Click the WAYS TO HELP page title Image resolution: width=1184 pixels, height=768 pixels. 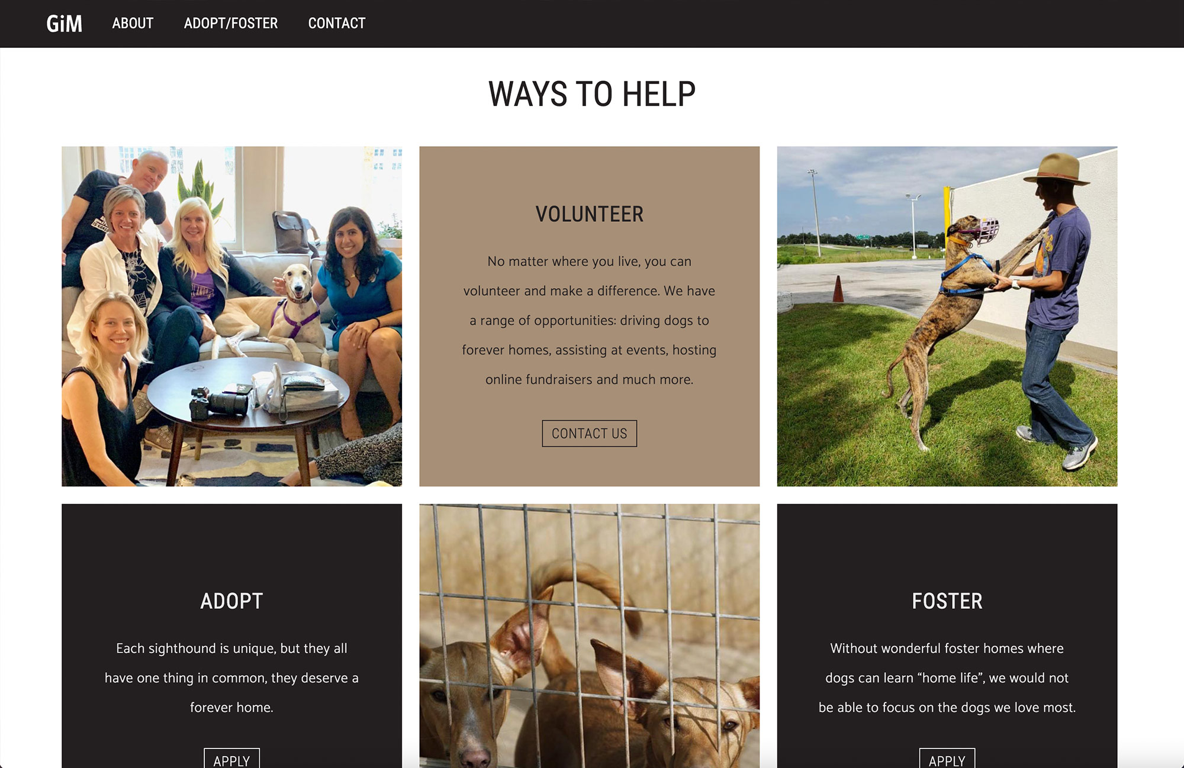point(592,94)
